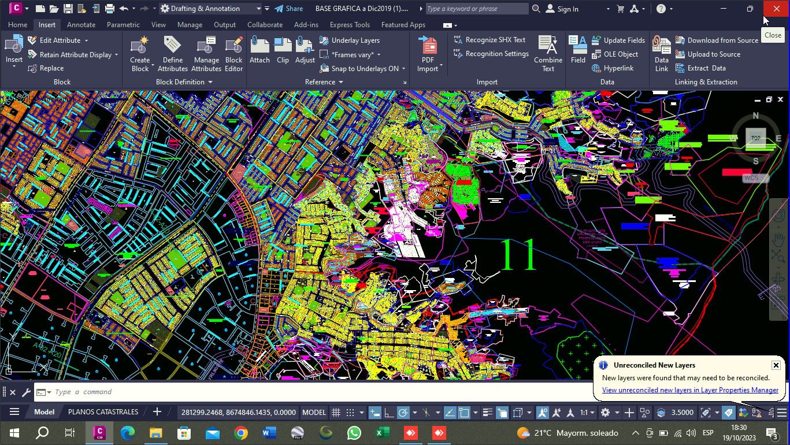Select the Clip reference tool
Image resolution: width=790 pixels, height=445 pixels.
tap(283, 51)
